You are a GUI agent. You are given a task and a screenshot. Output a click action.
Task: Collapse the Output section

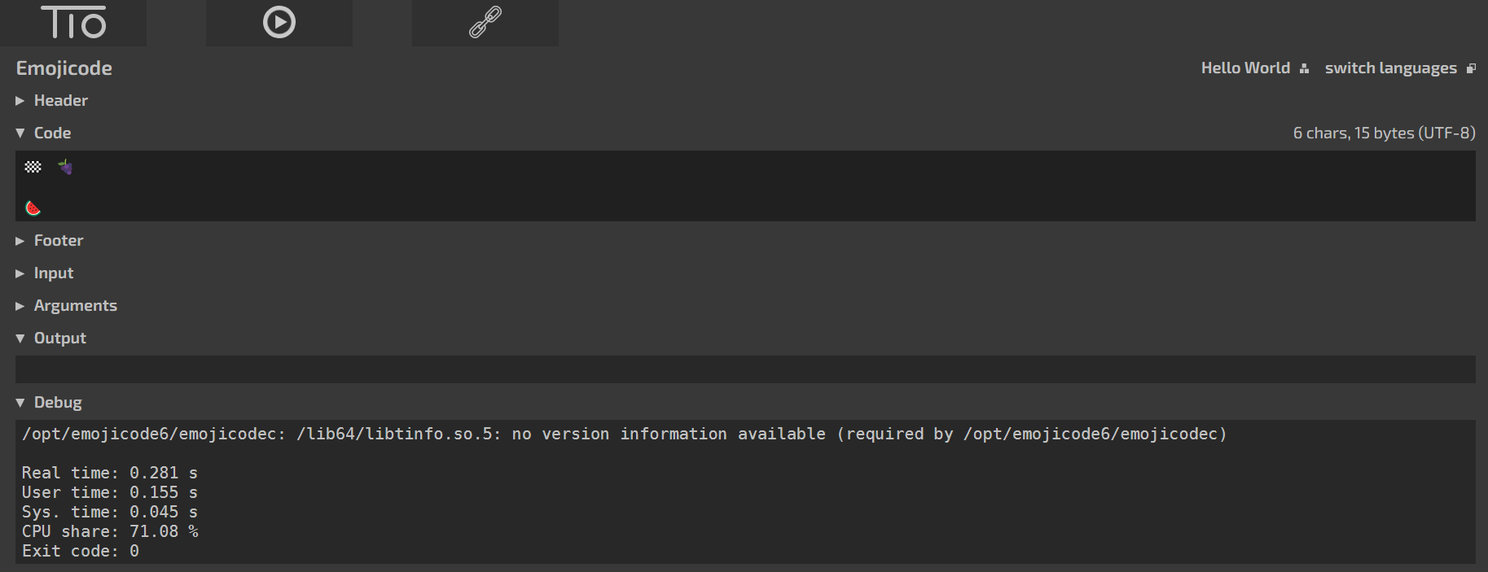[x=50, y=338]
